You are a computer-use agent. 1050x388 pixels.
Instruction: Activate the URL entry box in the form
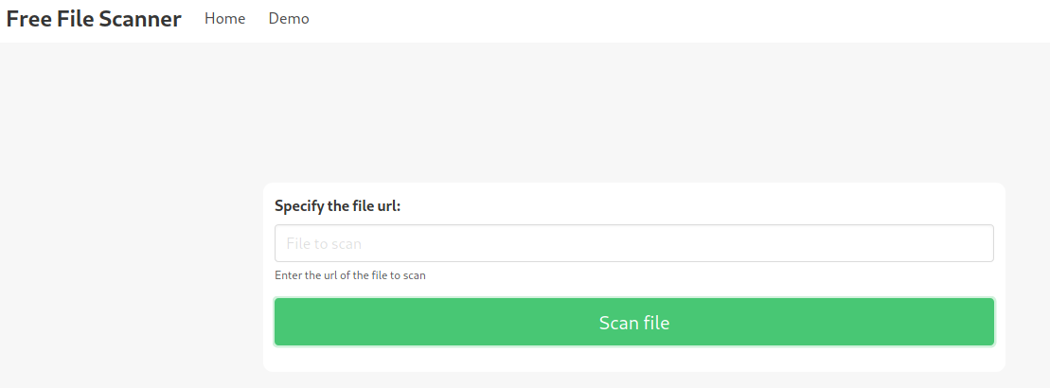click(x=633, y=243)
